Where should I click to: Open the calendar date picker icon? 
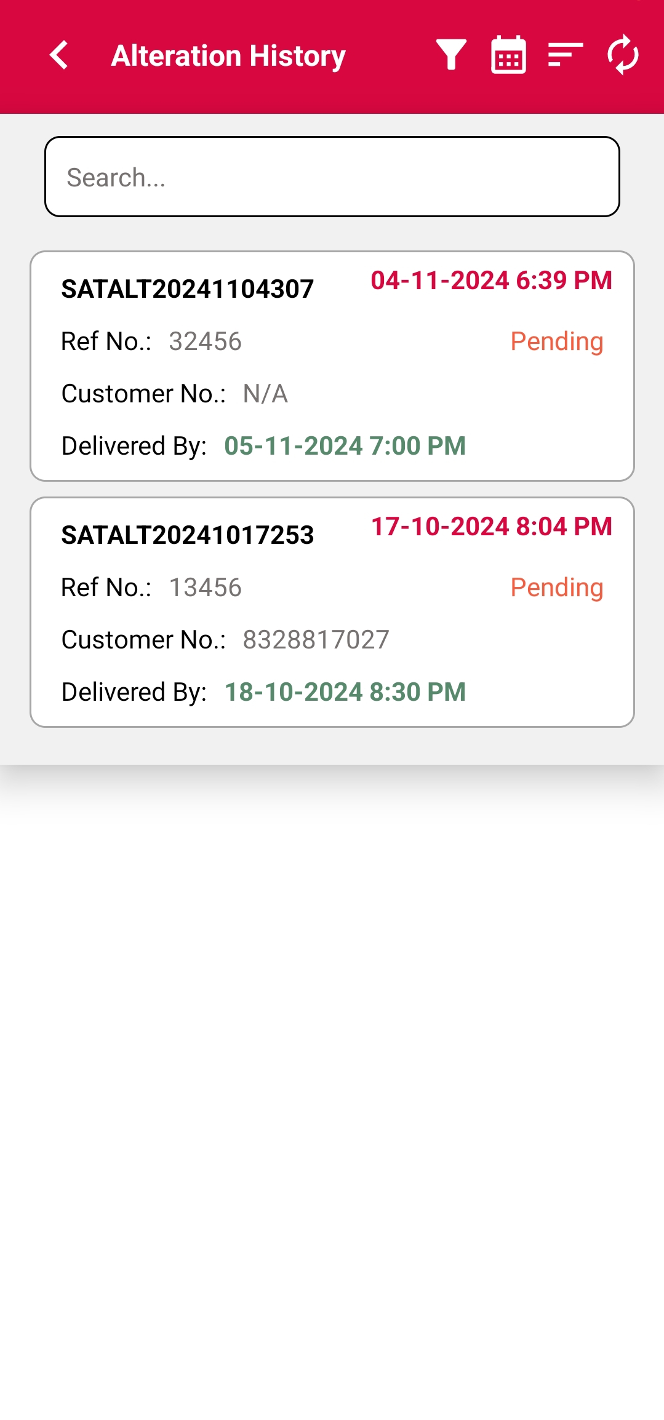pyautogui.click(x=508, y=55)
